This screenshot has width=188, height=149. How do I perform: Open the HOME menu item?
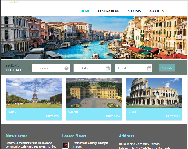tap(85, 11)
